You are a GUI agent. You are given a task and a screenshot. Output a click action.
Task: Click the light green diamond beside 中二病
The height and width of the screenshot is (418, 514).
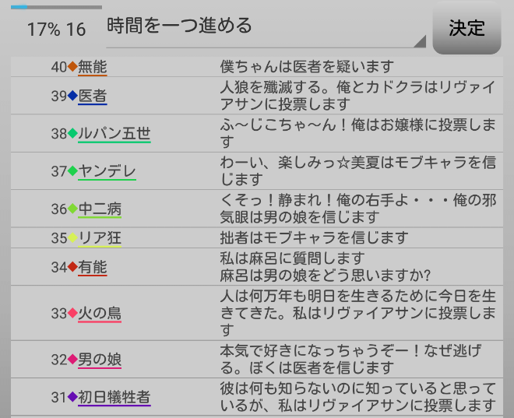click(x=73, y=209)
